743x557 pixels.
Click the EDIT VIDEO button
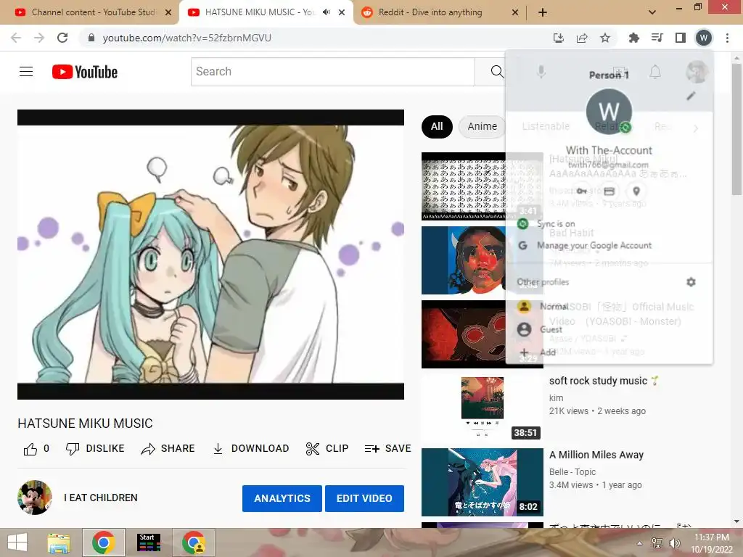coord(364,498)
